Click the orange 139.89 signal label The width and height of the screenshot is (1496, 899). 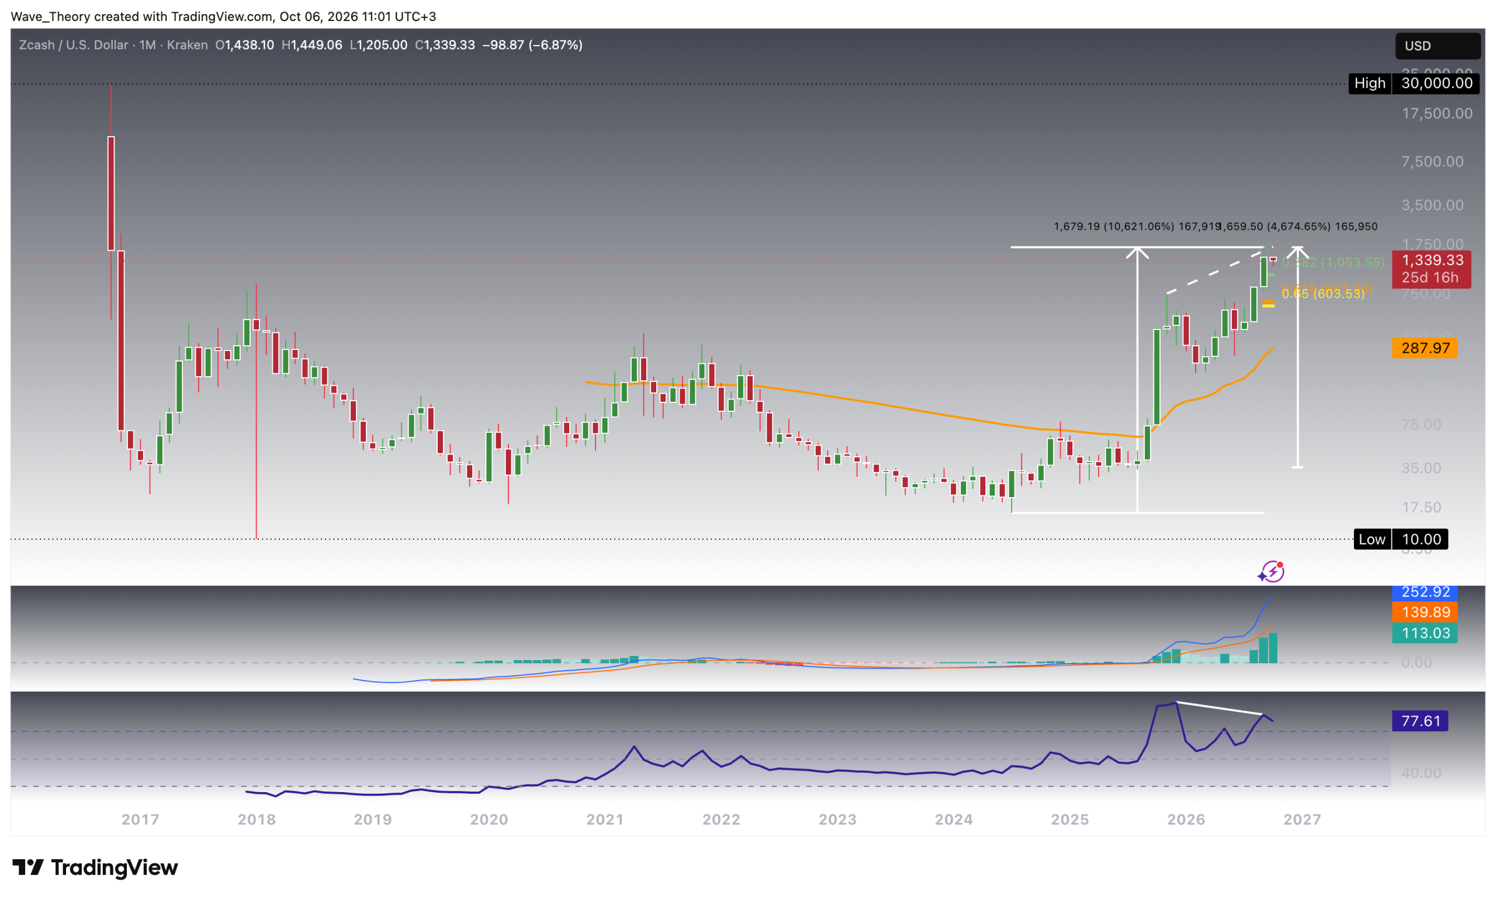[1425, 612]
